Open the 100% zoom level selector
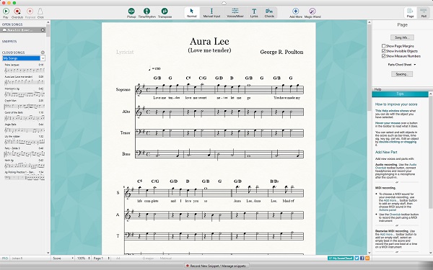Screen dimensions: 433x270 tap(84, 258)
